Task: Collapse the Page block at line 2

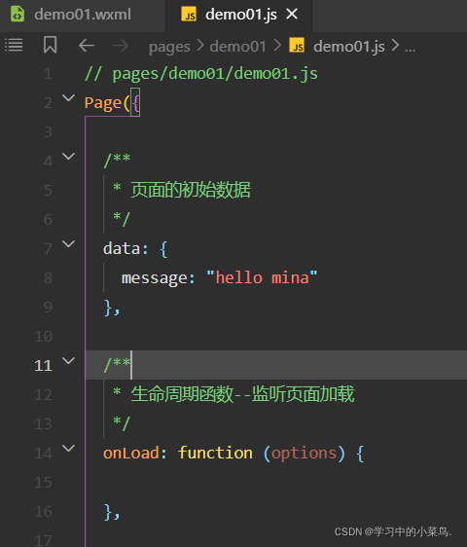Action: click(68, 98)
